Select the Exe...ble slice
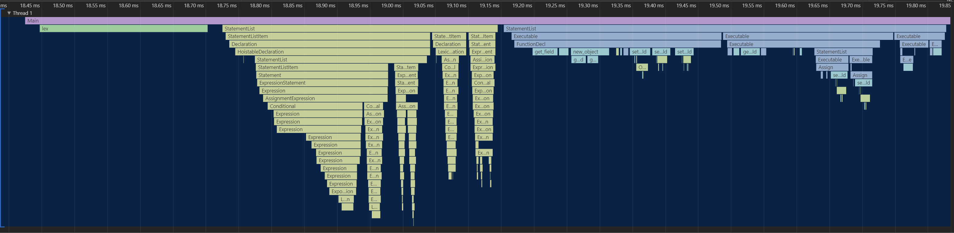 pos(861,60)
